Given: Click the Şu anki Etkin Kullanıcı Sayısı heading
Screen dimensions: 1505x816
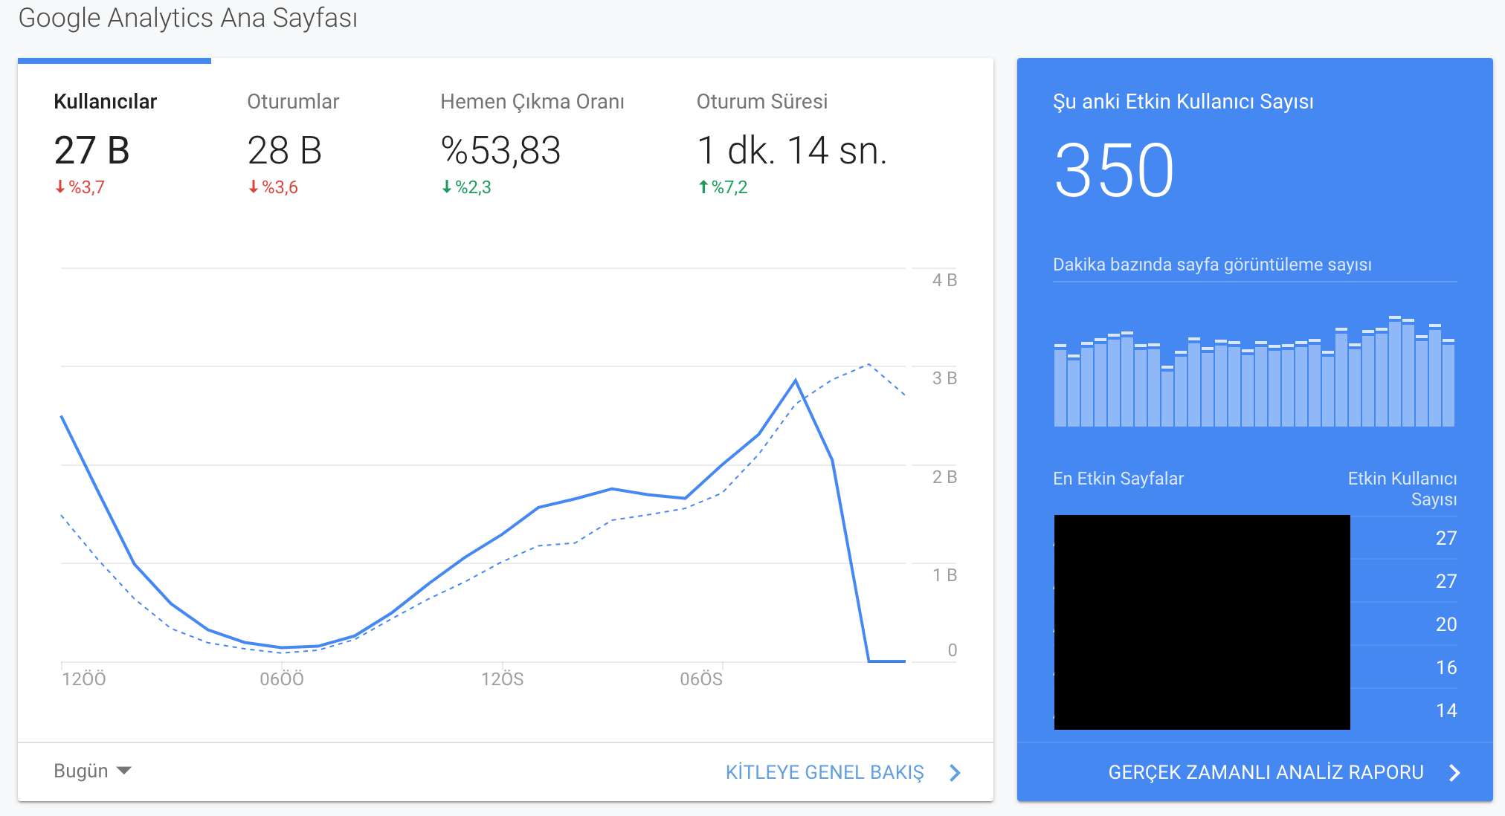Looking at the screenshot, I should coord(1183,101).
